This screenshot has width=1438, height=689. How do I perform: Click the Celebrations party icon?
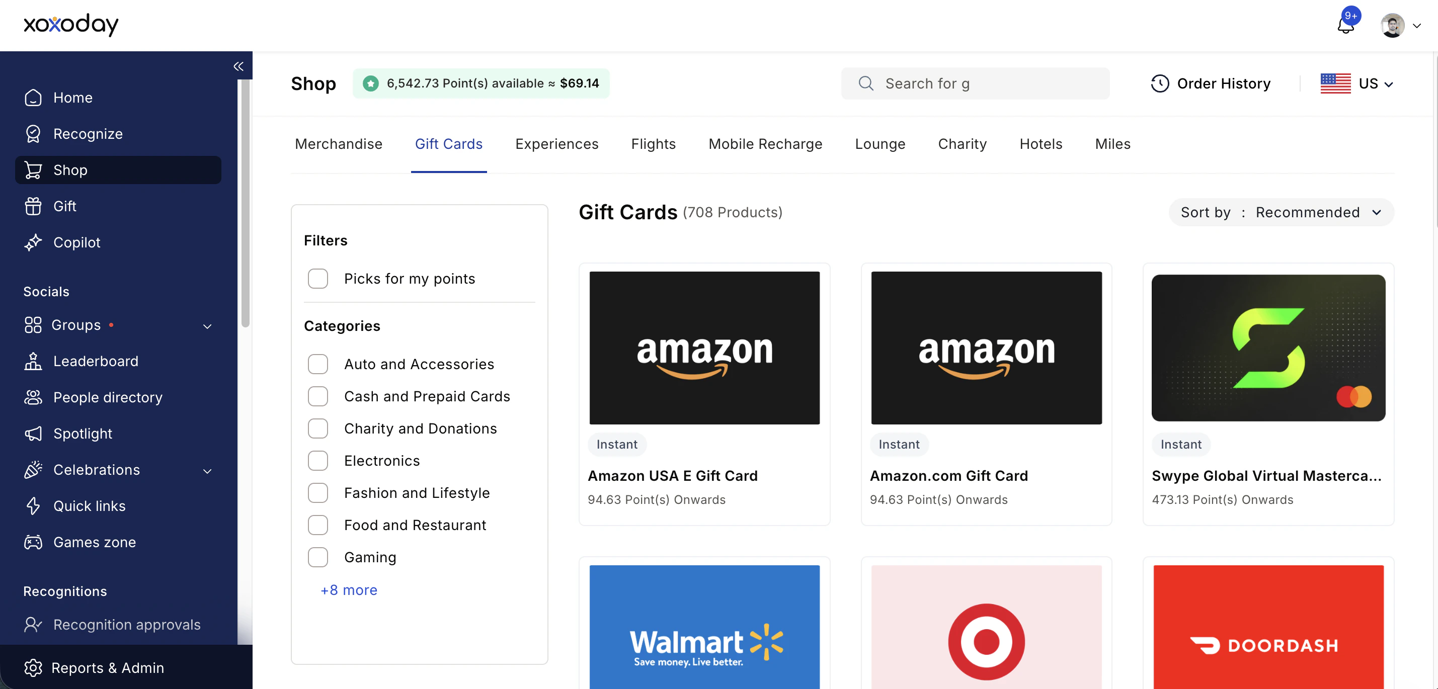click(33, 470)
